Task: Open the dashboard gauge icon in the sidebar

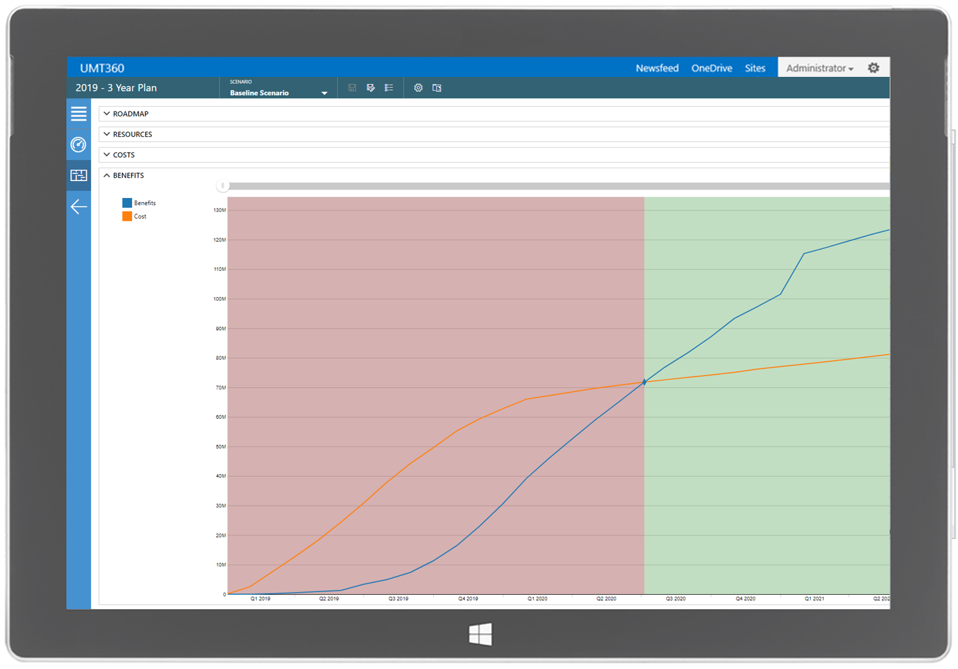Action: click(x=79, y=145)
